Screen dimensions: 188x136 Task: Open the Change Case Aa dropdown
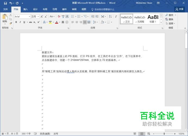point(52,16)
